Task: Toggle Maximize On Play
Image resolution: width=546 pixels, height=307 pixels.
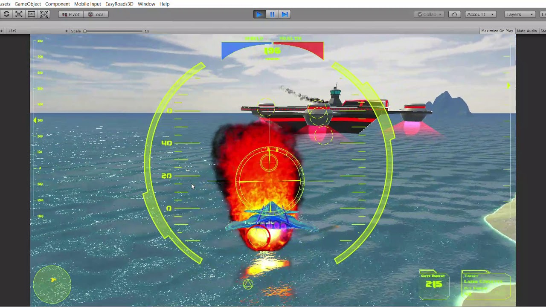Action: click(497, 31)
